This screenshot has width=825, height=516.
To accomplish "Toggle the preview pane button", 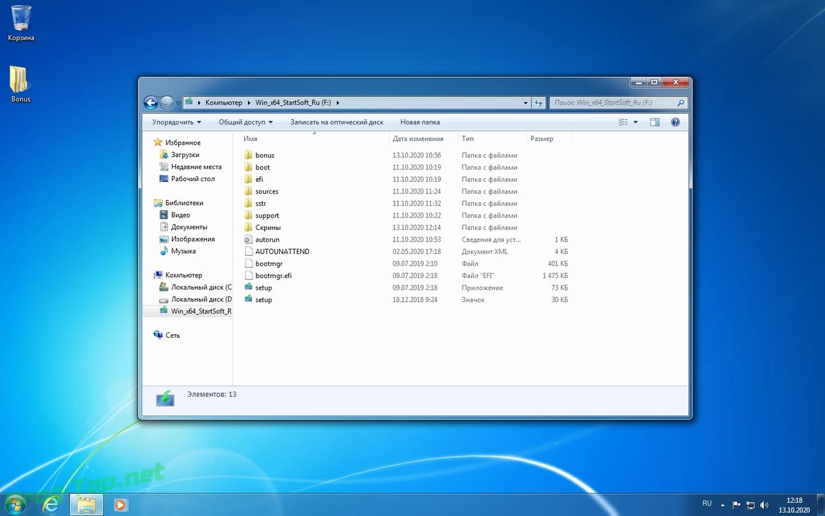I will [654, 122].
